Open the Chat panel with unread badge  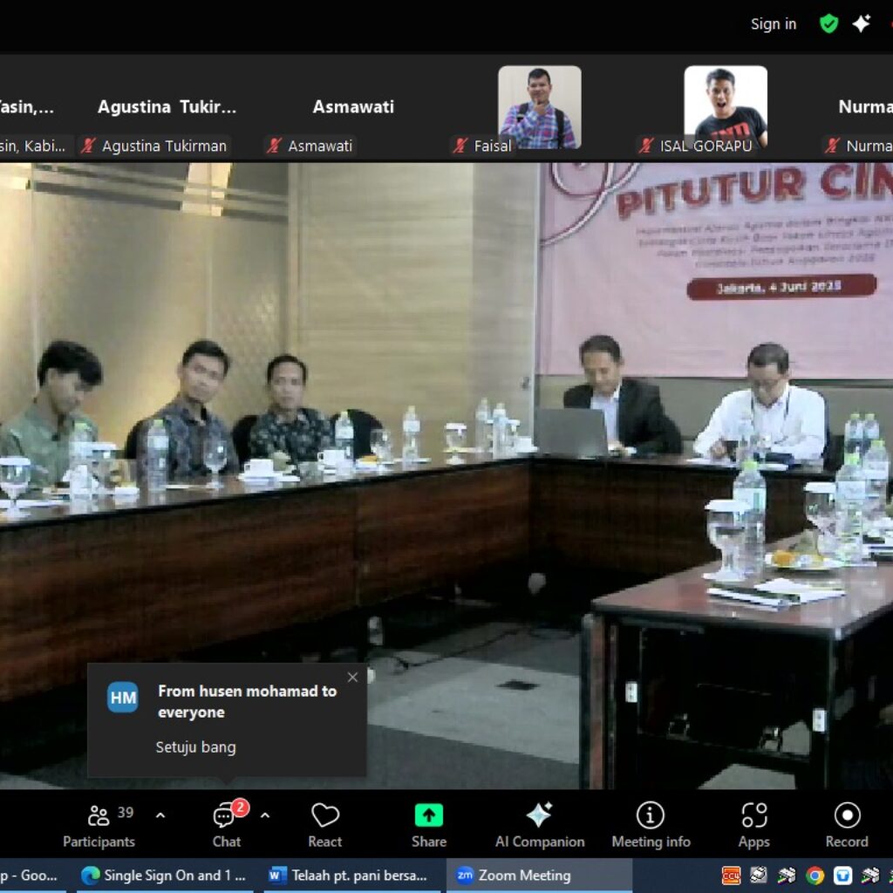click(227, 825)
